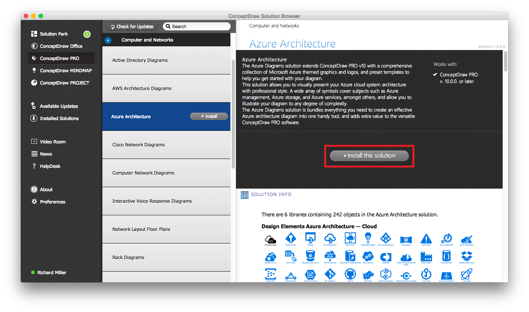
Task: Click the Azure alert warning icon
Action: pos(426,239)
